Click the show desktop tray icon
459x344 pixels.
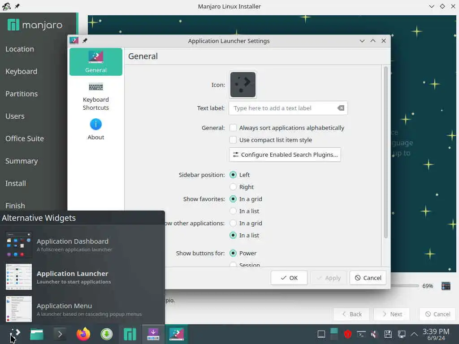click(321, 334)
